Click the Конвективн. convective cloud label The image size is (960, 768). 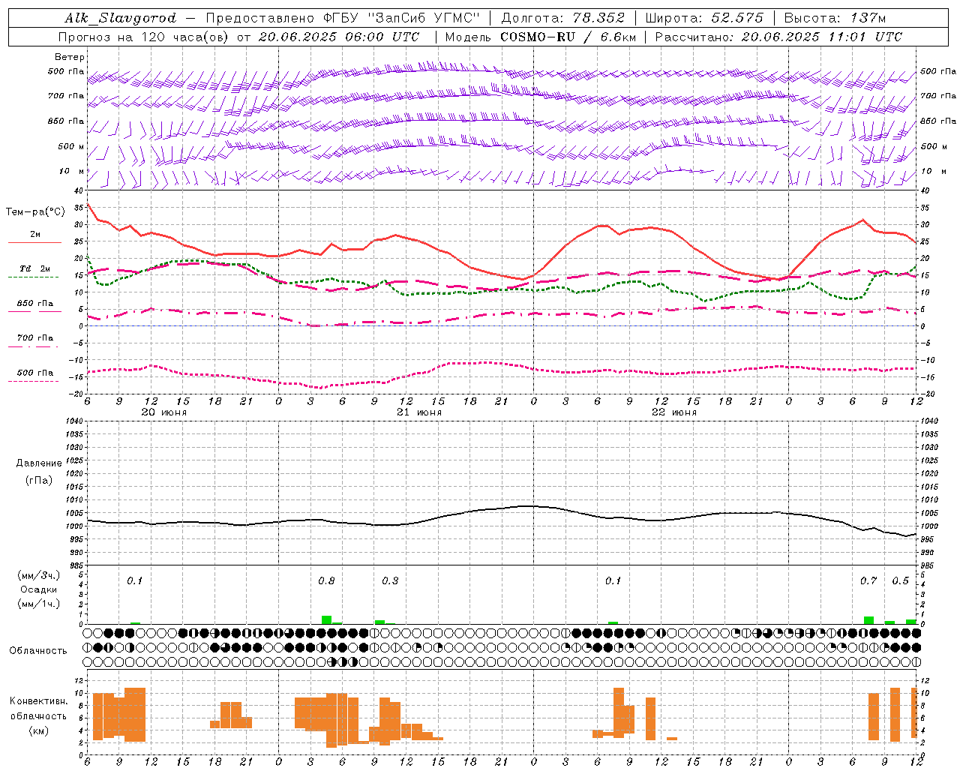coord(39,701)
